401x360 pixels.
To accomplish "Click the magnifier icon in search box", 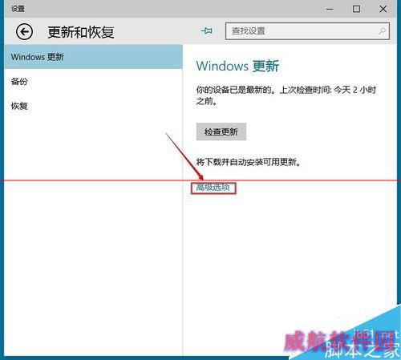I will point(383,31).
